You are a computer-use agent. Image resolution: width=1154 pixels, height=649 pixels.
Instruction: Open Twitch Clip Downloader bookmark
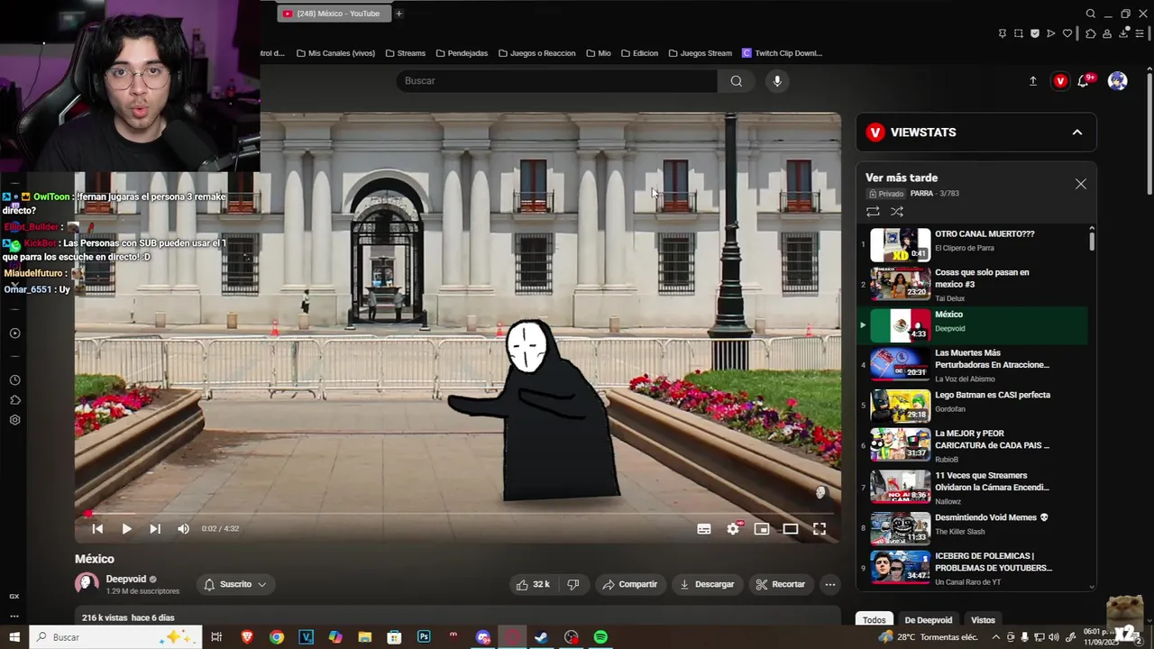(782, 53)
